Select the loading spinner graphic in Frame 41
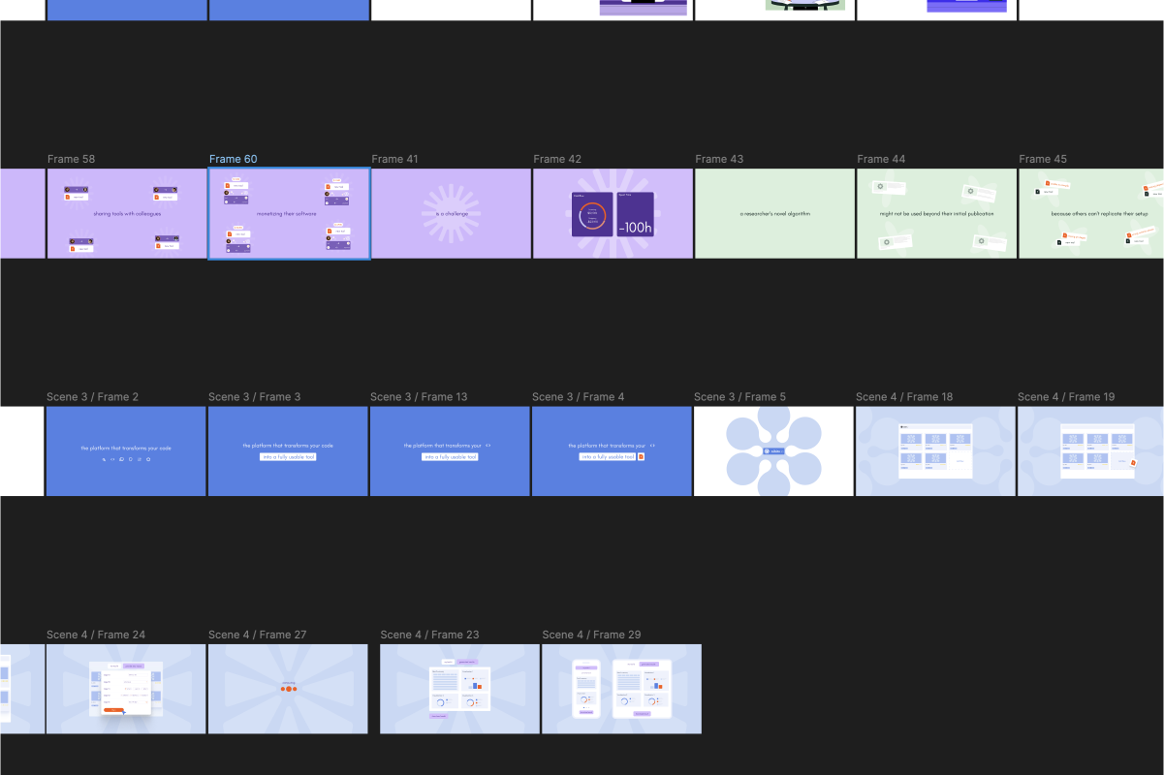Screen dimensions: 1164x775 [x=451, y=213]
